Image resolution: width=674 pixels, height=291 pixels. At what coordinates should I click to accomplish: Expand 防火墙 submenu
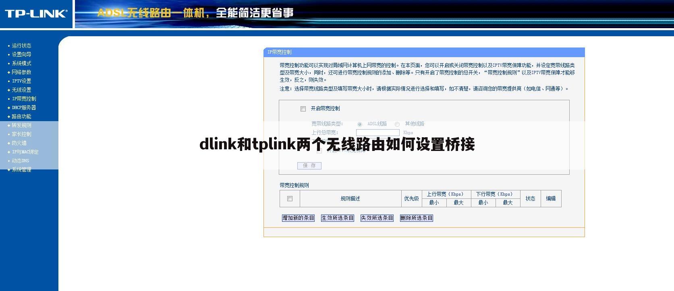[x=9, y=143]
